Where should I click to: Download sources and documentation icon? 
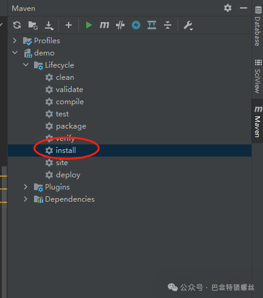[49, 26]
